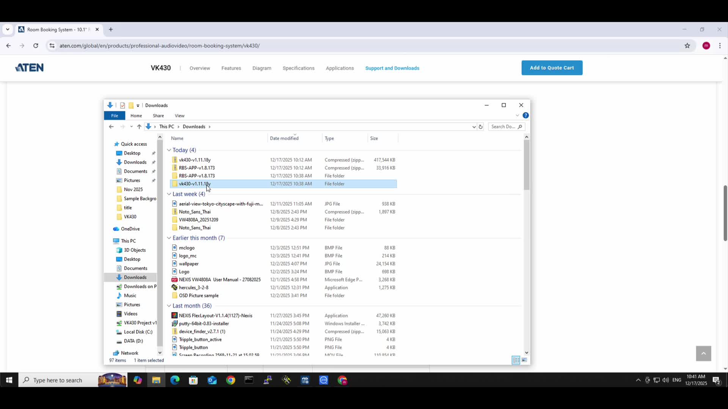Open Google Chrome from taskbar
Viewport: 728px width, 409px height.
click(x=231, y=380)
